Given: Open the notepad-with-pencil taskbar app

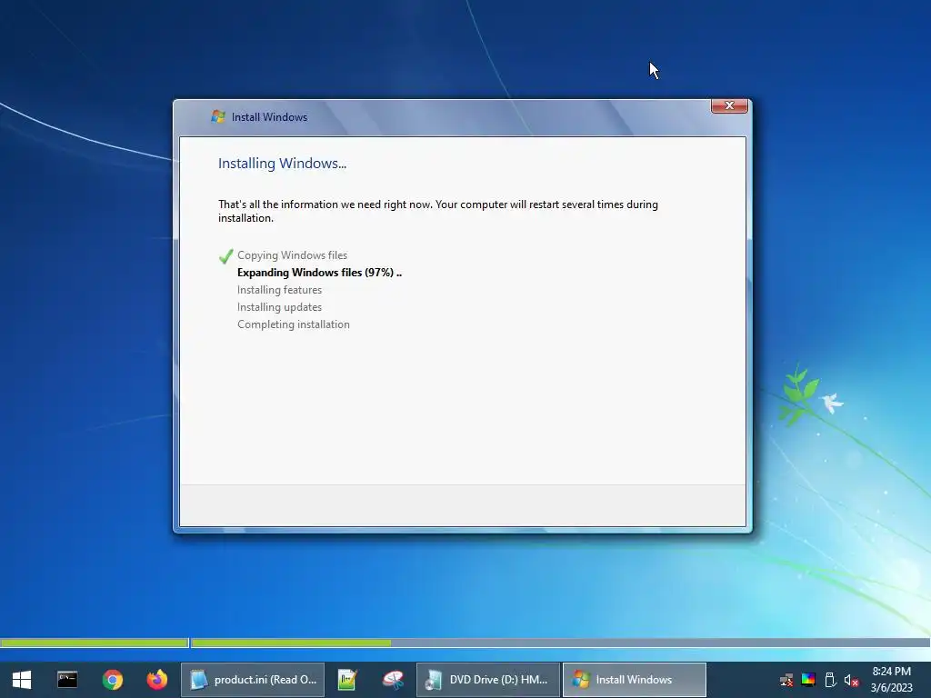Looking at the screenshot, I should pos(346,680).
